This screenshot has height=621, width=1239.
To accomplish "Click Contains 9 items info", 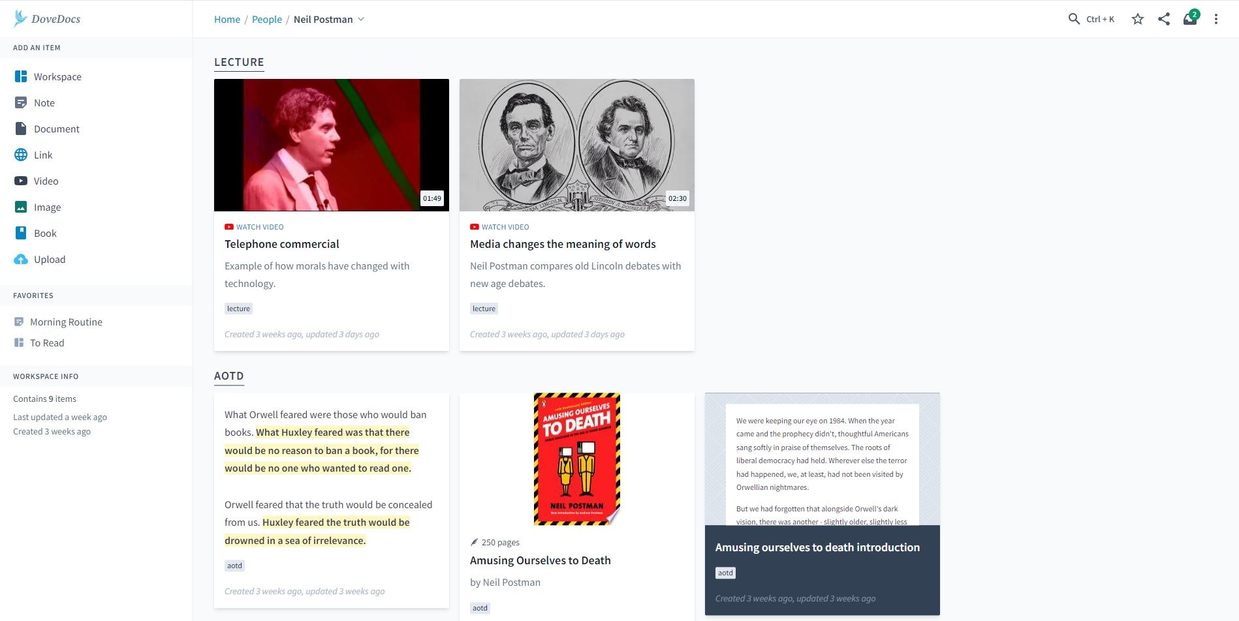I will pyautogui.click(x=44, y=399).
